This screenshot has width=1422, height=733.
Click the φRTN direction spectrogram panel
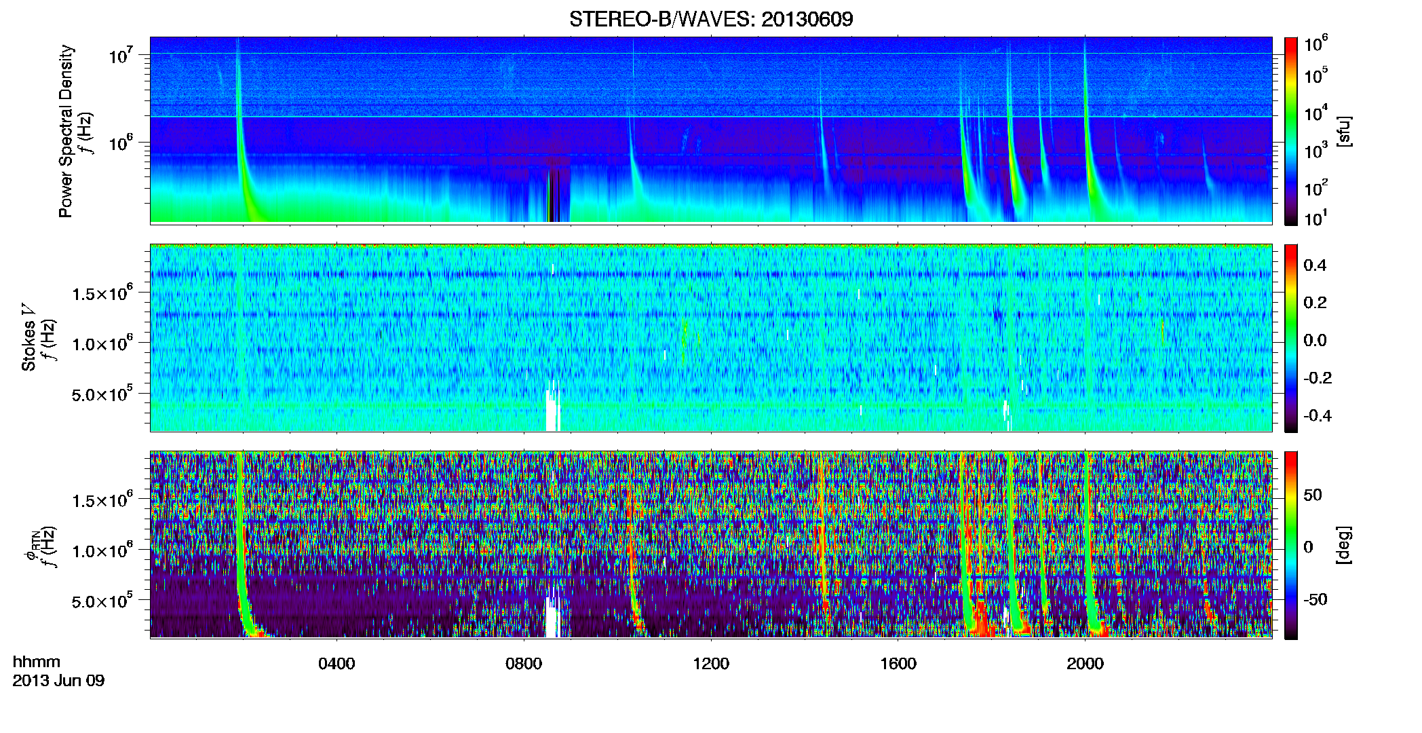click(x=711, y=544)
